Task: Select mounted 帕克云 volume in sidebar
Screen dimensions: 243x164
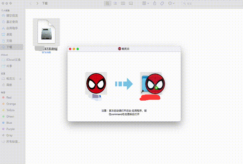Action: pyautogui.click(x=10, y=79)
